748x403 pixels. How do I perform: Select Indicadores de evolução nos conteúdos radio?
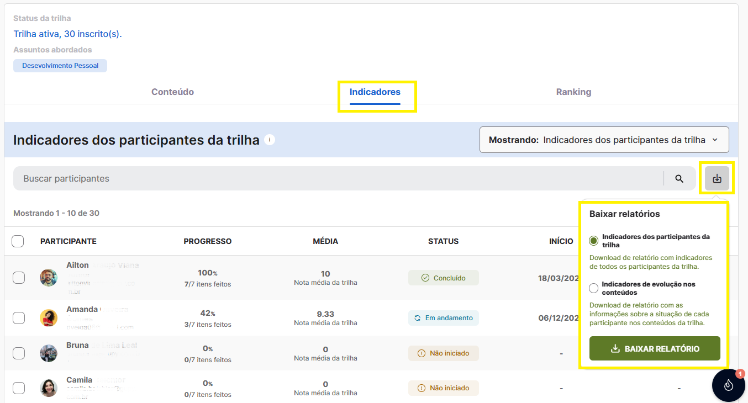(594, 288)
